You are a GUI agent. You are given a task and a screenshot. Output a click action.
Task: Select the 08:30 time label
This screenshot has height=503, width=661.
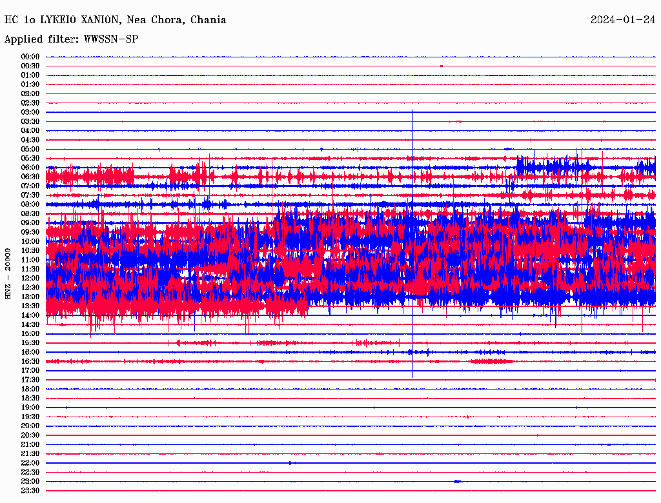click(30, 214)
